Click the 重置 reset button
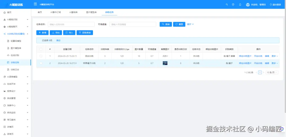The width and height of the screenshot is (286, 137). (x=179, y=24)
